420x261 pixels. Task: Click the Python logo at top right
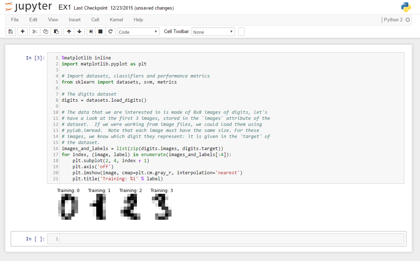(x=406, y=7)
